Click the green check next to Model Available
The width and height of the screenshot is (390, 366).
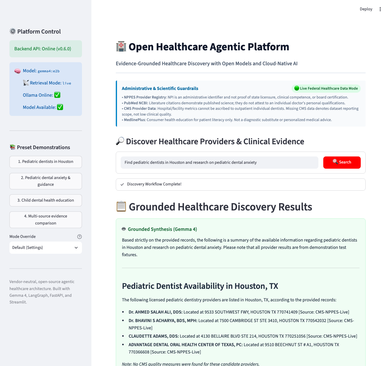tap(60, 107)
